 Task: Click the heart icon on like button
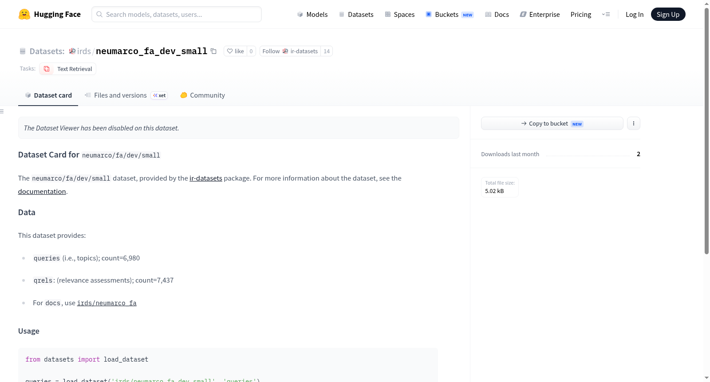[x=230, y=51]
